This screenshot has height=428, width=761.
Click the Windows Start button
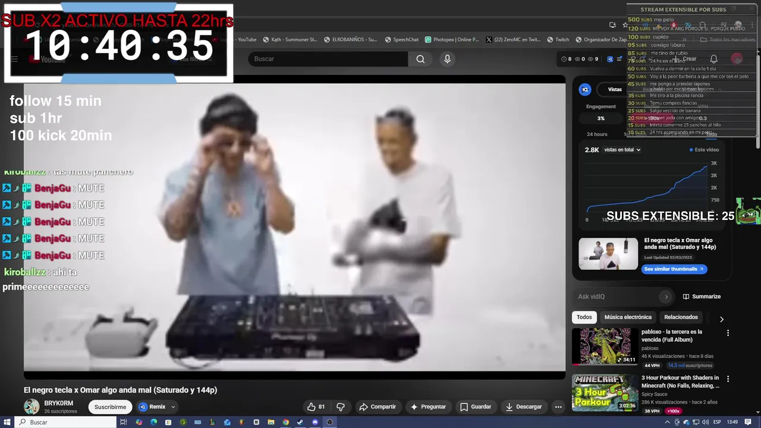(8, 422)
